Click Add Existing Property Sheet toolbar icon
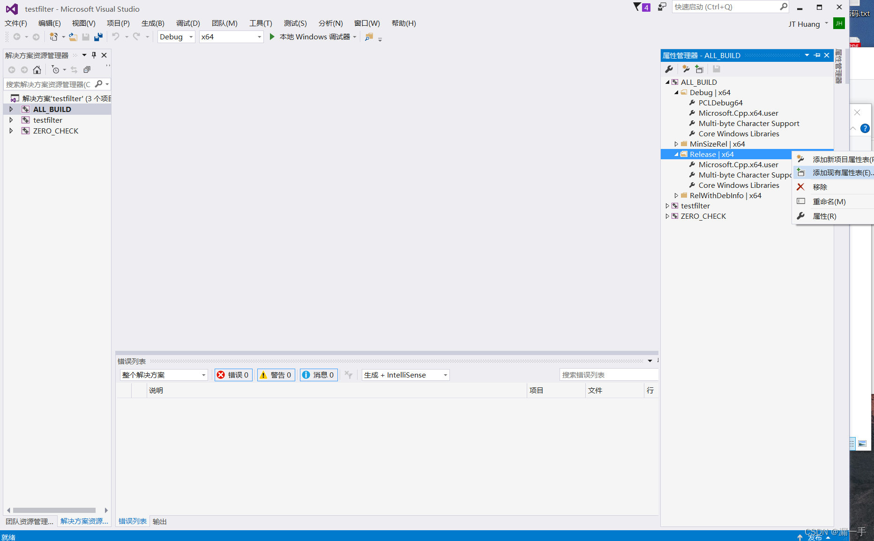 coord(699,69)
